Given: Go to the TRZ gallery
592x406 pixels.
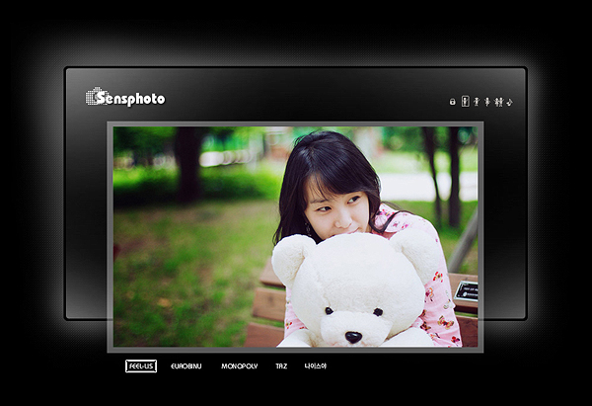Looking at the screenshot, I should coord(281,365).
